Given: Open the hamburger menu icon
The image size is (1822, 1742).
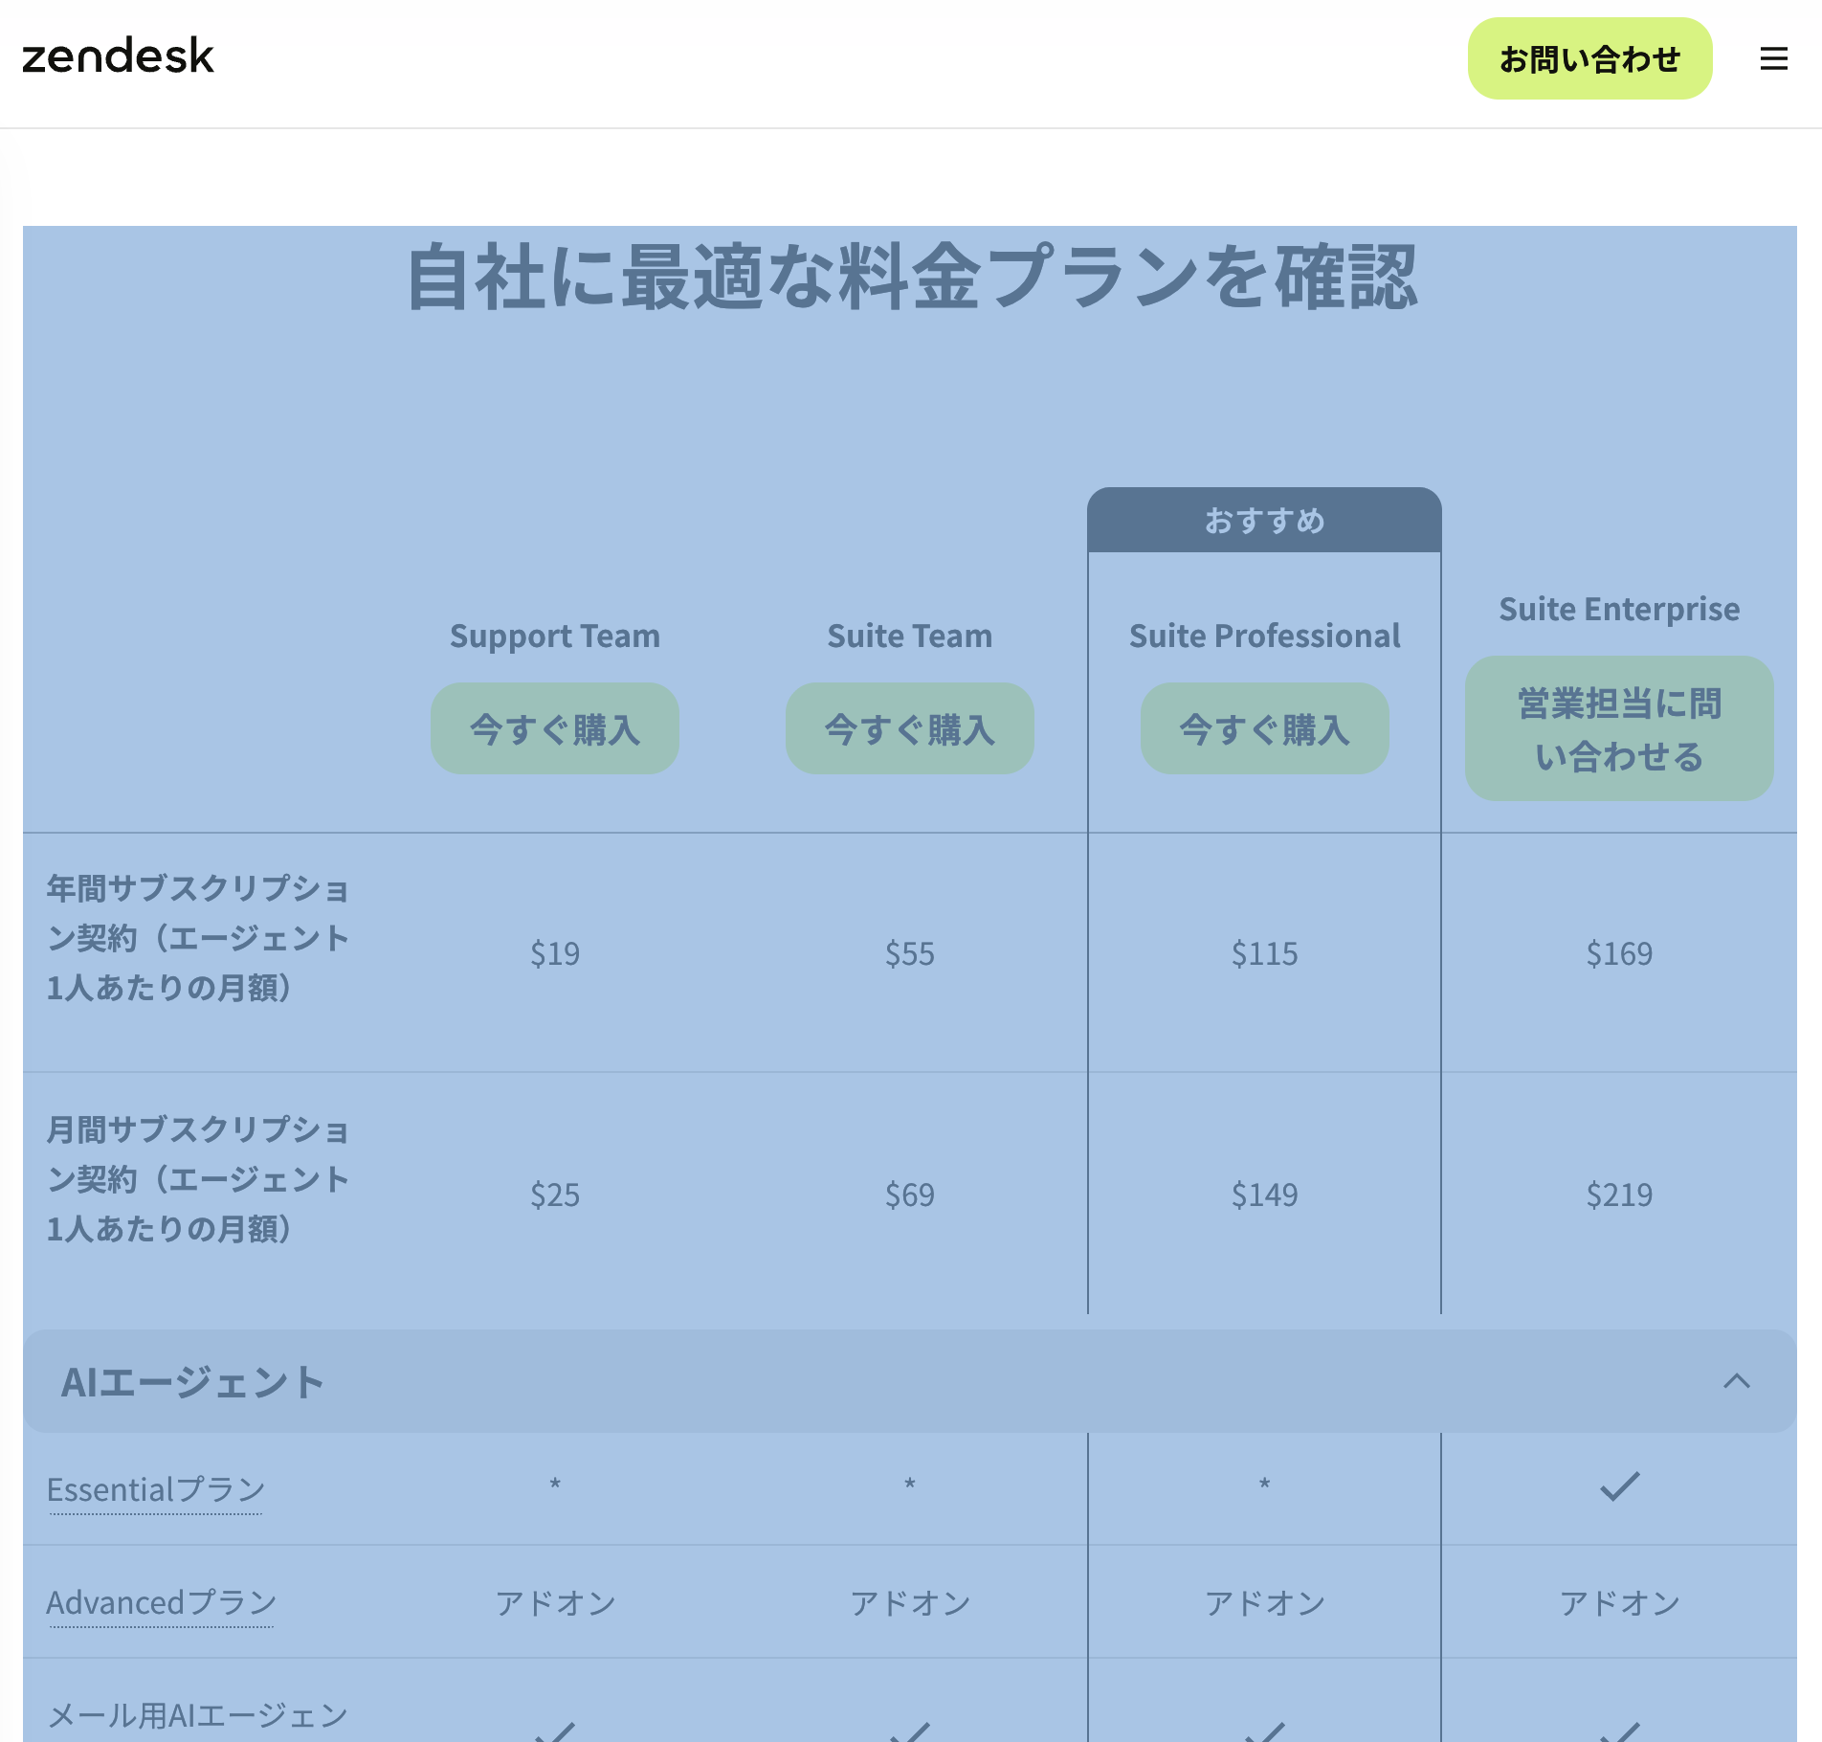Looking at the screenshot, I should 1773,59.
